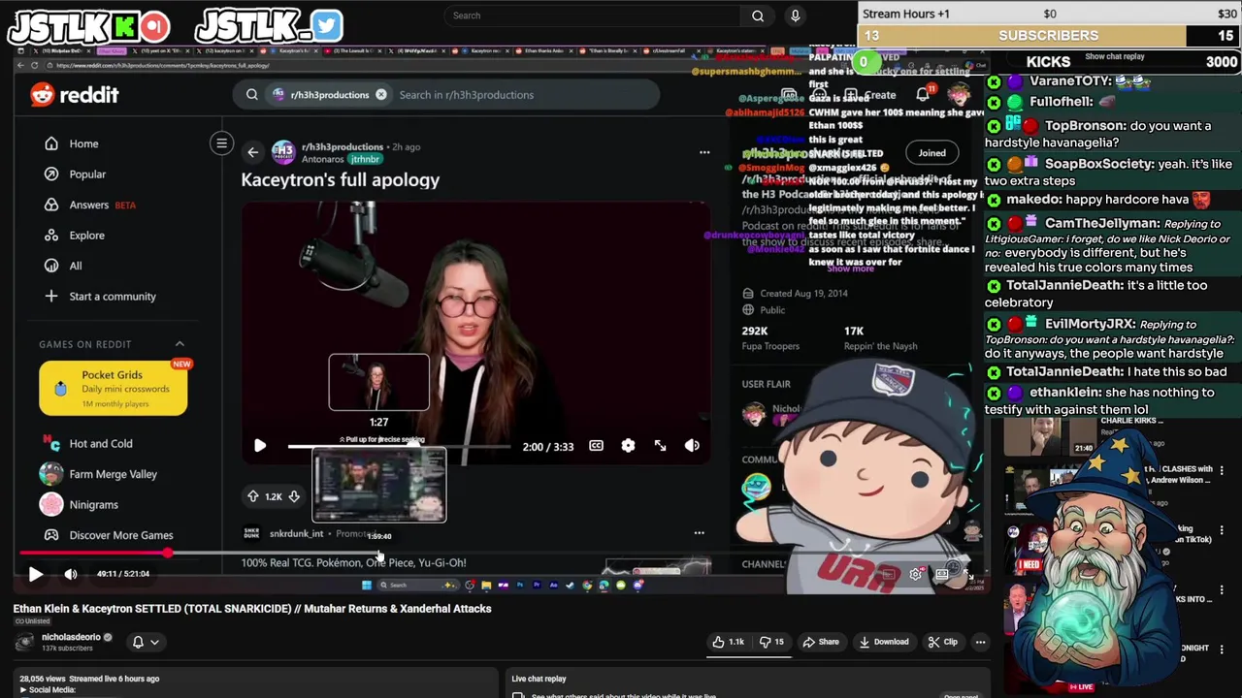Expand the notification options chevron

154,642
